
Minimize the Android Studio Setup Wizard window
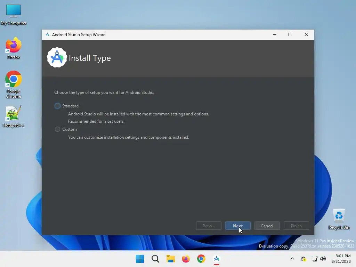pos(275,34)
